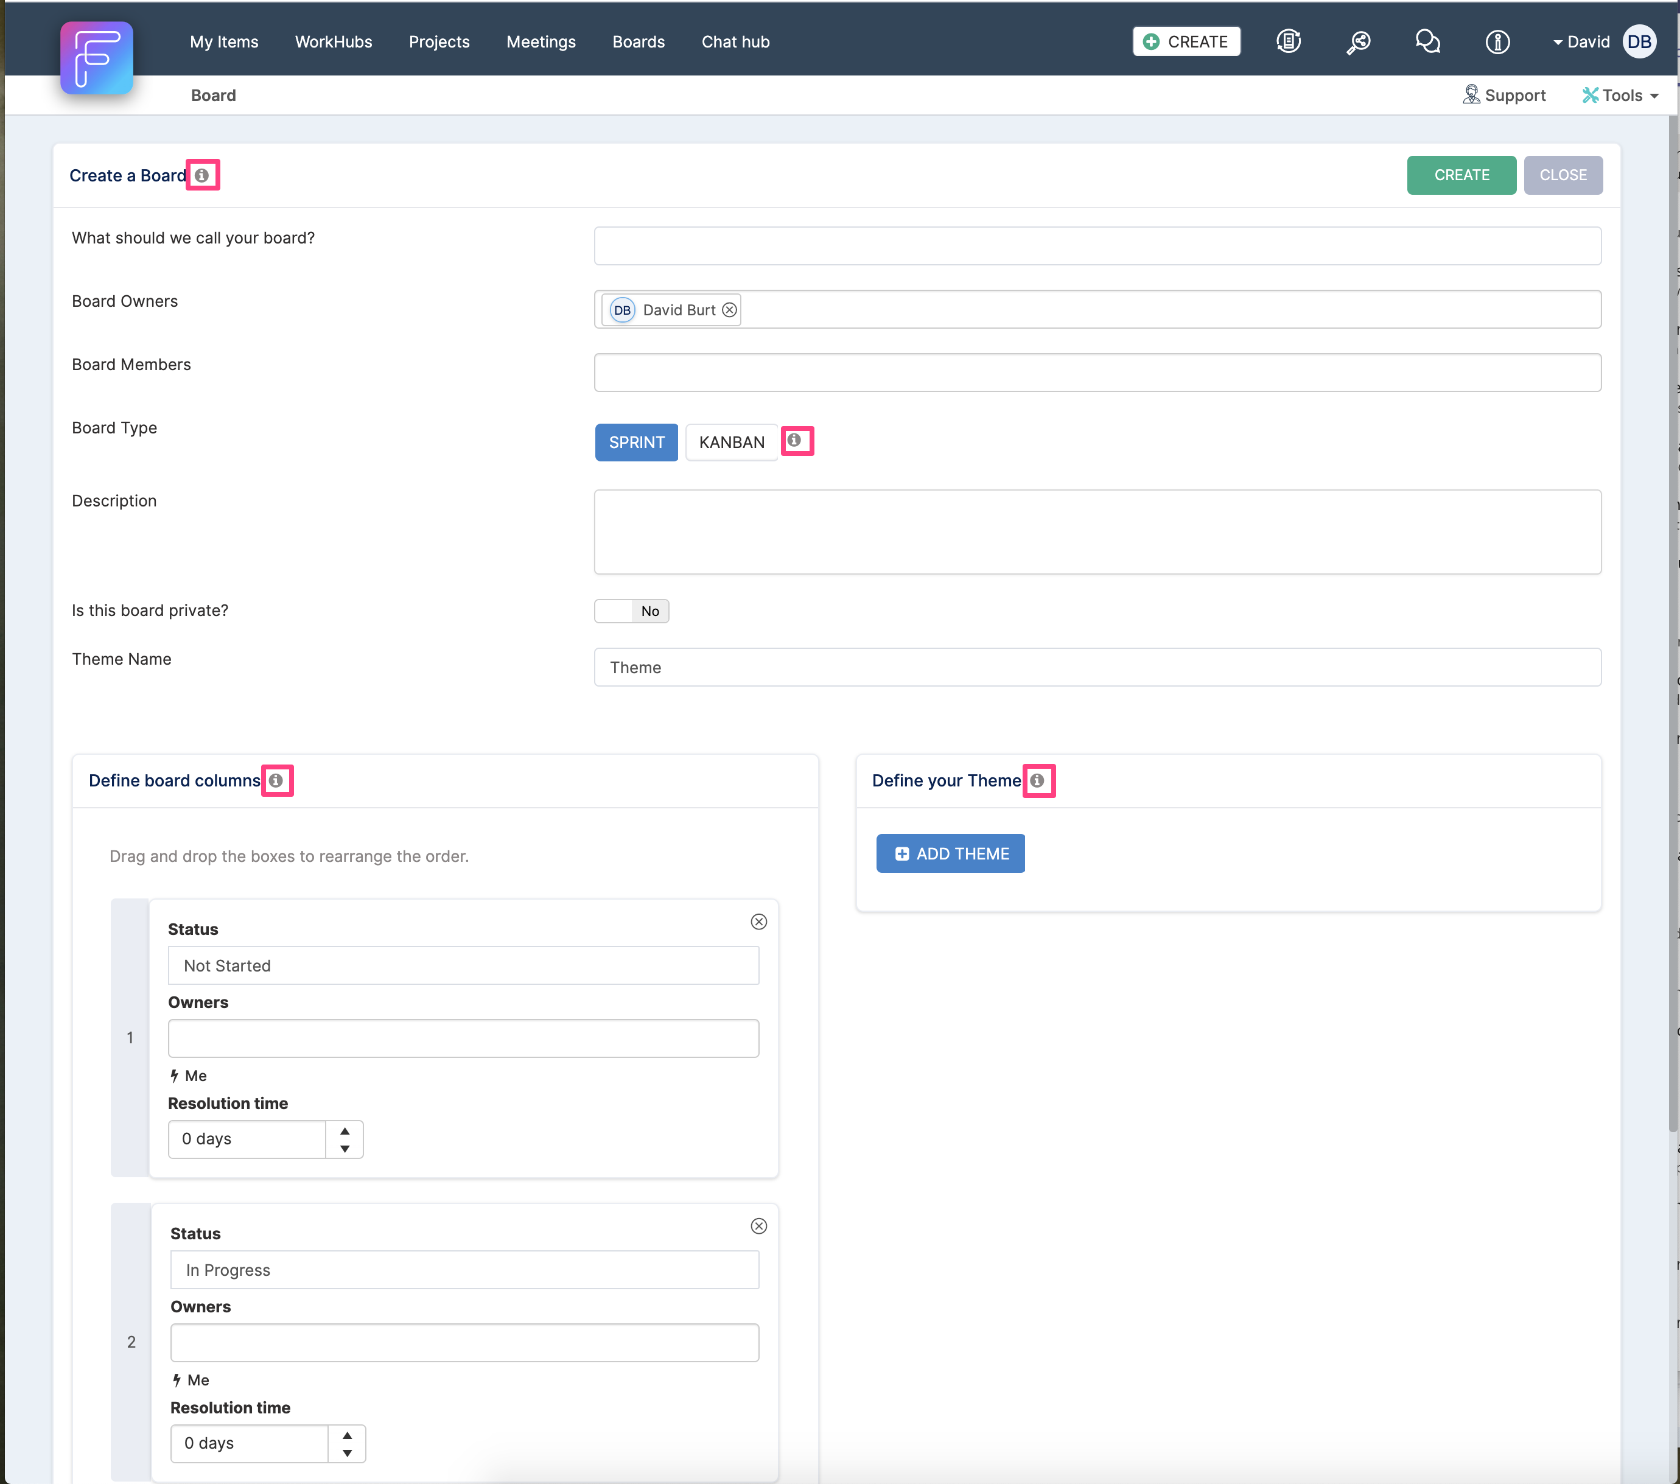Click the board name input field

click(x=1097, y=246)
